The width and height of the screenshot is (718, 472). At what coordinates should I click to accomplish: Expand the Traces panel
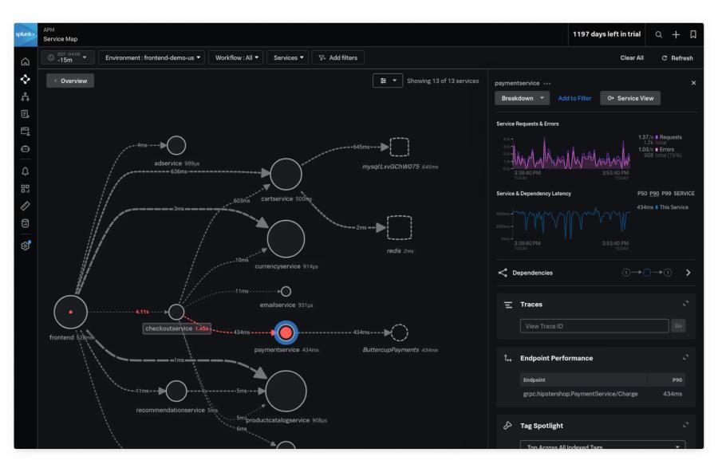[x=685, y=304]
